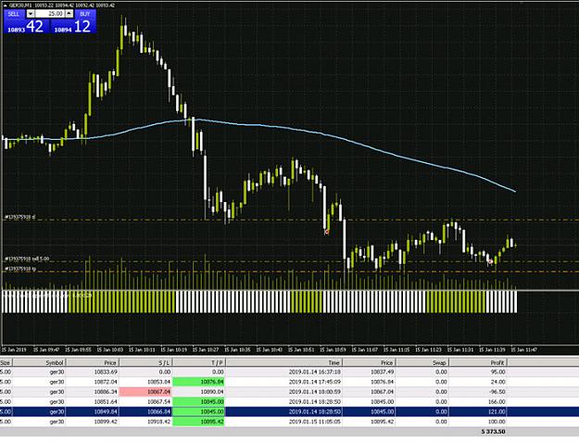Click green take profit cell 10876.84
Viewport: 579px width, 442px height.
[x=198, y=382]
